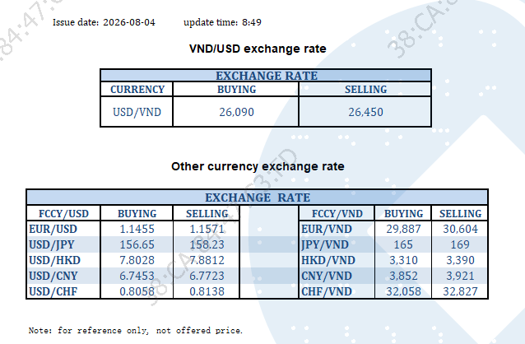Select the EUR/USD row label
The height and width of the screenshot is (344, 525).
53,229
